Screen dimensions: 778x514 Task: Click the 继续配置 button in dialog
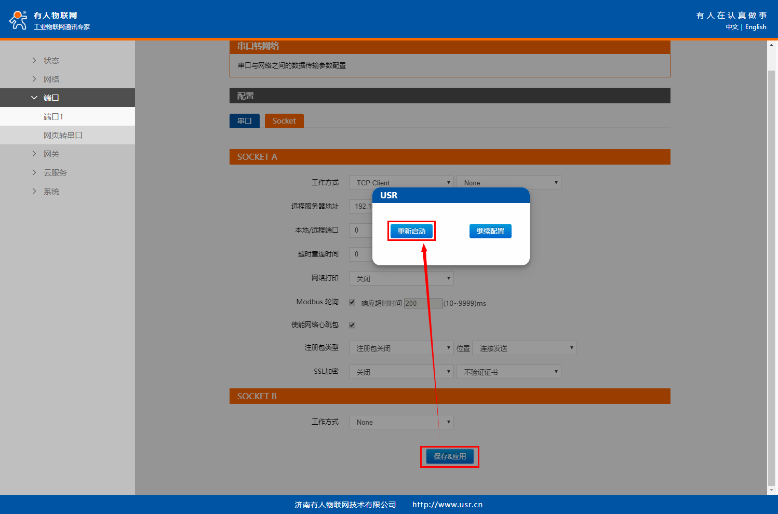click(490, 231)
